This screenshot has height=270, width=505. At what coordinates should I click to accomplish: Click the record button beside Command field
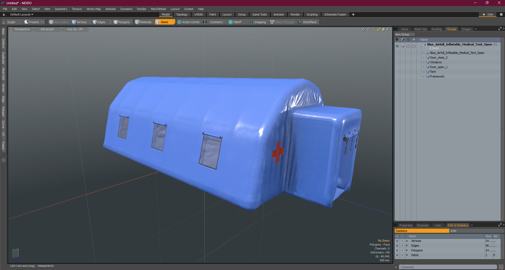[x=501, y=267]
